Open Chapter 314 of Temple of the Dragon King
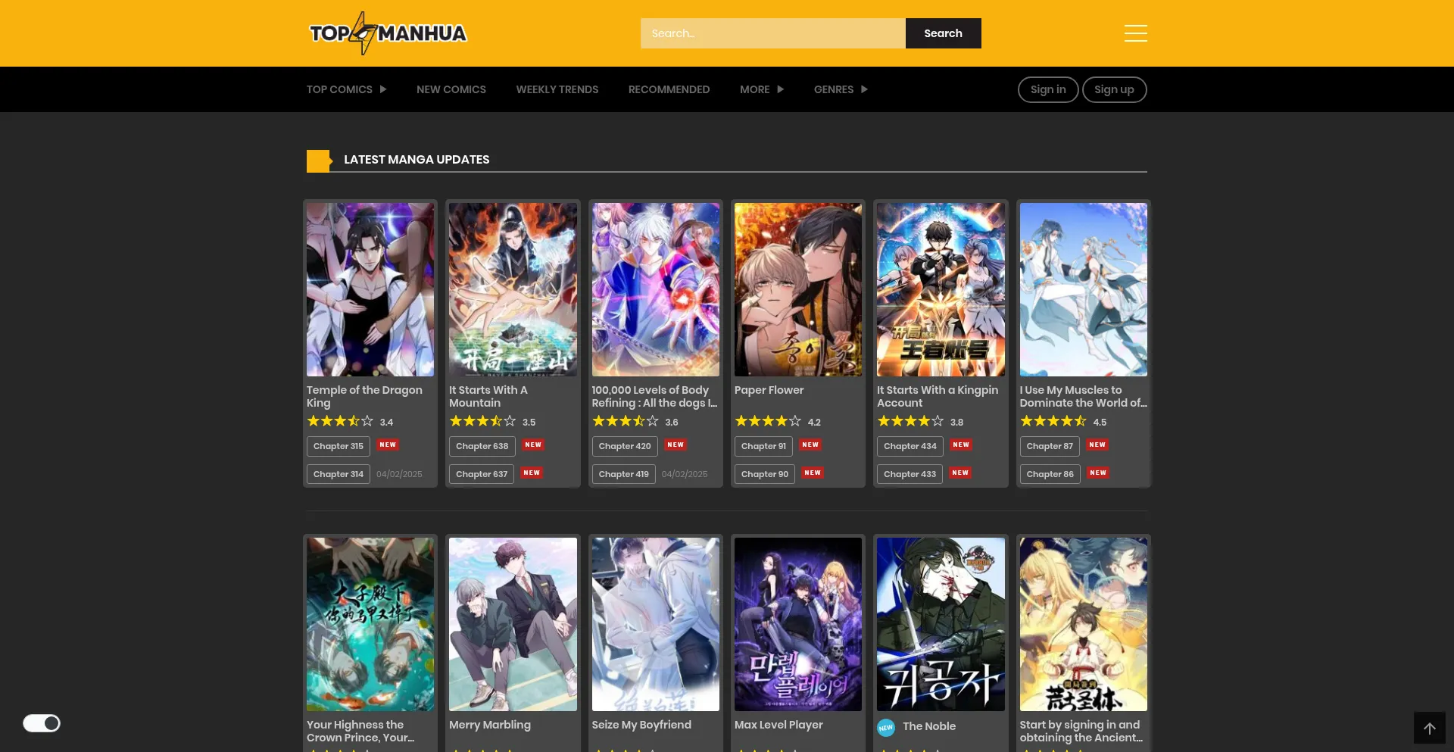This screenshot has width=1454, height=752. coord(339,474)
